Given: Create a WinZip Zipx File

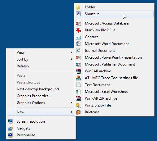Looking at the screenshot, I should 114,105.
